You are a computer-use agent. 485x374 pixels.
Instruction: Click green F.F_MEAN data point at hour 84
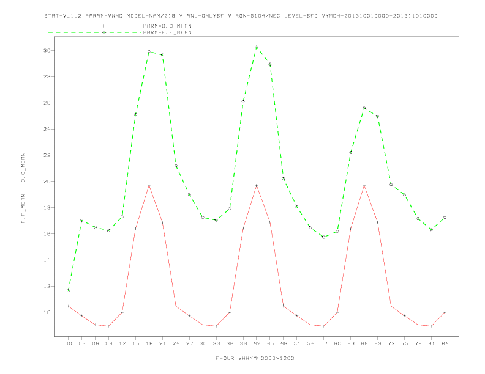445,217
